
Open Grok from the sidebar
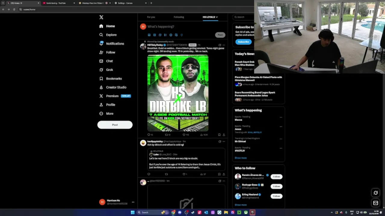click(106, 70)
